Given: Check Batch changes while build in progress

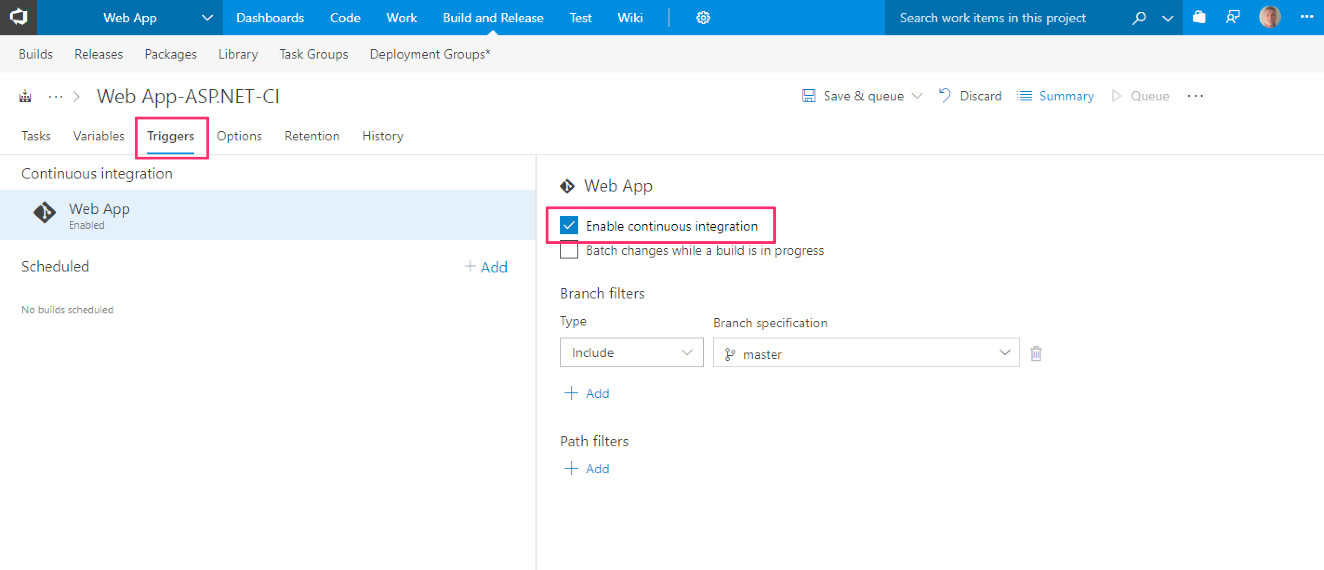Looking at the screenshot, I should [x=569, y=250].
